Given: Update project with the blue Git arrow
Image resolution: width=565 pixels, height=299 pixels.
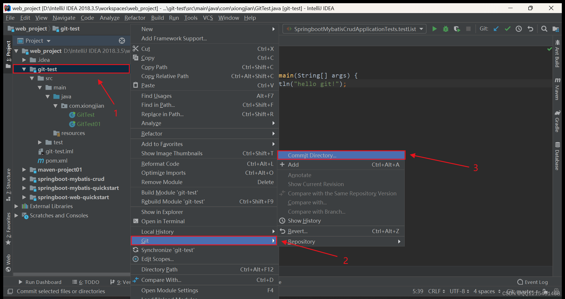Looking at the screenshot, I should (496, 29).
